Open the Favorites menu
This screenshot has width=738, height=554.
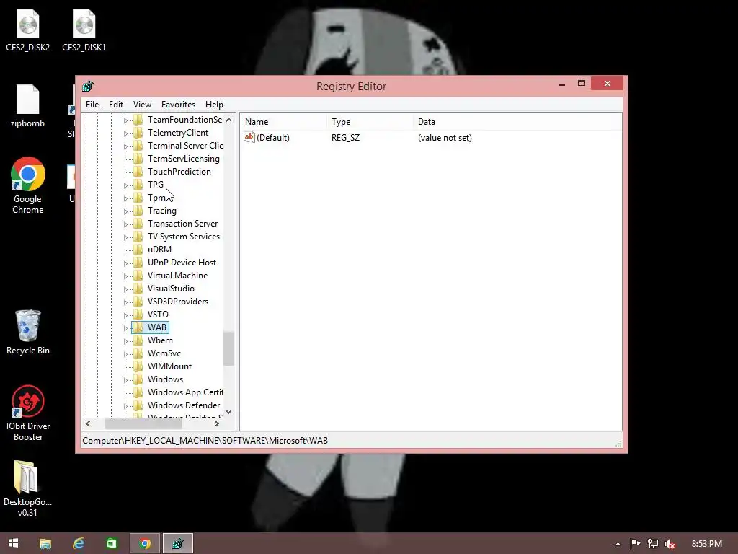point(178,105)
